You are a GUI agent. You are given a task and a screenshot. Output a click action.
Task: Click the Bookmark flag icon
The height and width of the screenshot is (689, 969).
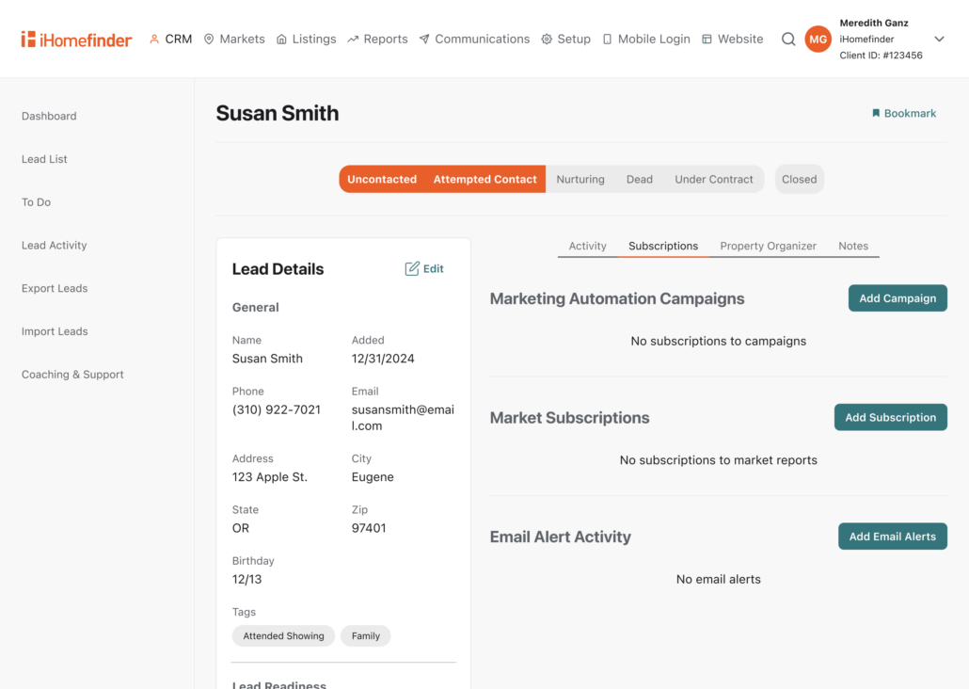[876, 113]
